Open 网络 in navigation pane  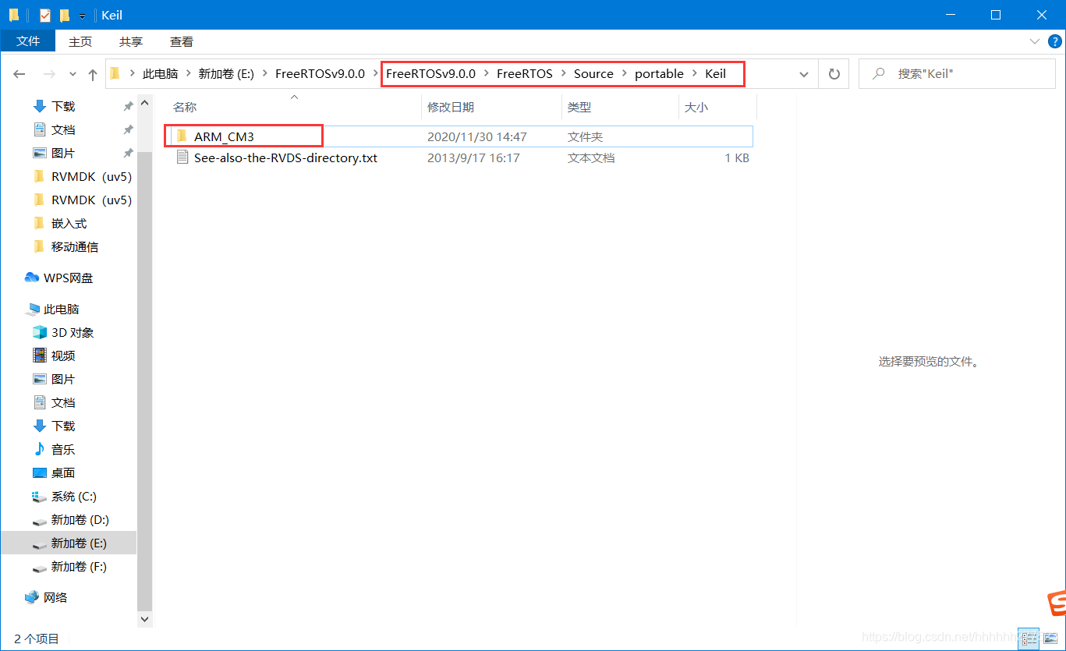click(55, 597)
